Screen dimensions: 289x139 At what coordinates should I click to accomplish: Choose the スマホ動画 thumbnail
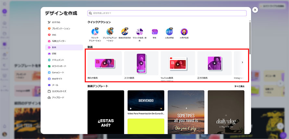(141, 63)
